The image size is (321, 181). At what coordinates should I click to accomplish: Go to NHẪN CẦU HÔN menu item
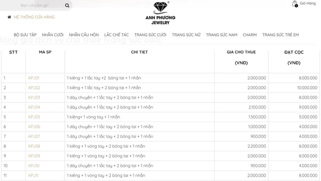84,35
